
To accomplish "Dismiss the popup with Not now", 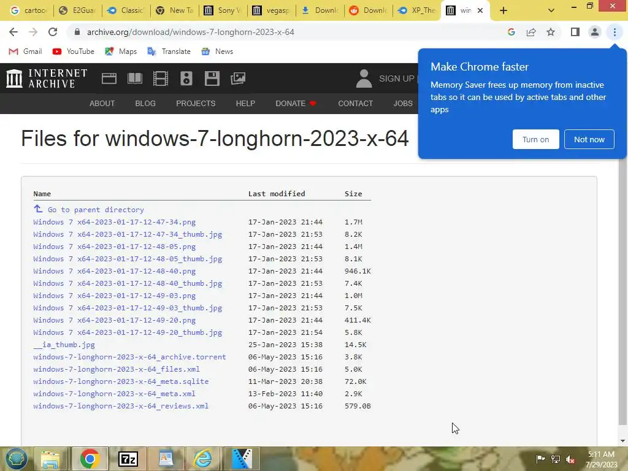I will [x=589, y=139].
